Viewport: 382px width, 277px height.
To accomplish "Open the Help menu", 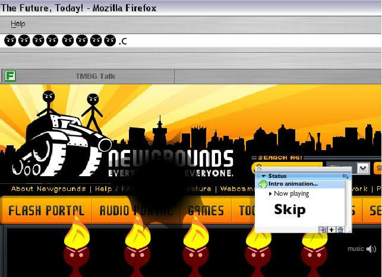I will coord(18,24).
